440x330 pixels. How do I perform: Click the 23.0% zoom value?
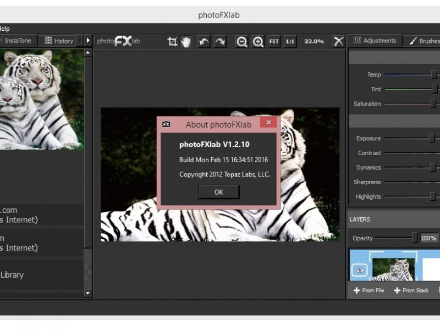(314, 42)
